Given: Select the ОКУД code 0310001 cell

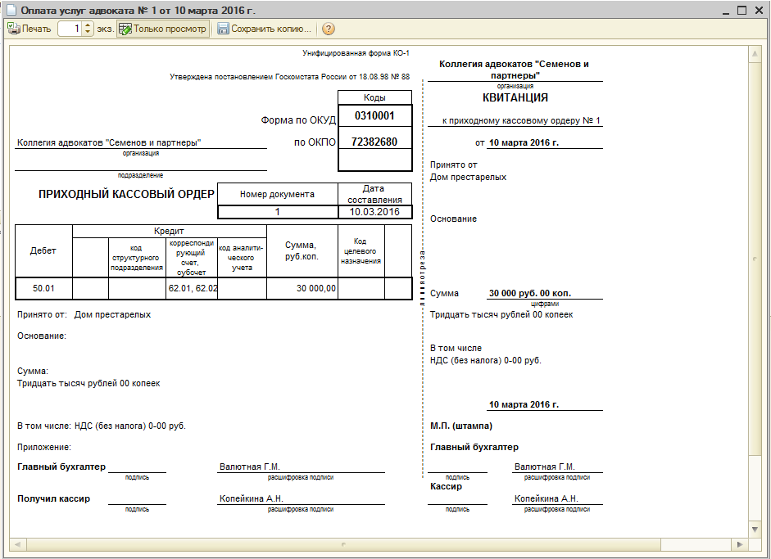Looking at the screenshot, I should (374, 116).
